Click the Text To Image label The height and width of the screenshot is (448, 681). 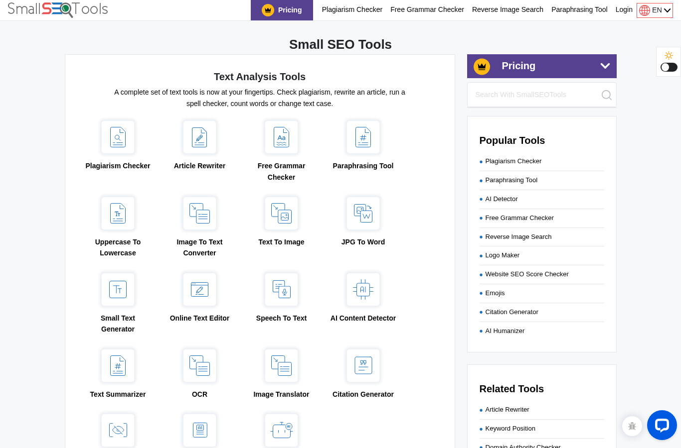281,242
